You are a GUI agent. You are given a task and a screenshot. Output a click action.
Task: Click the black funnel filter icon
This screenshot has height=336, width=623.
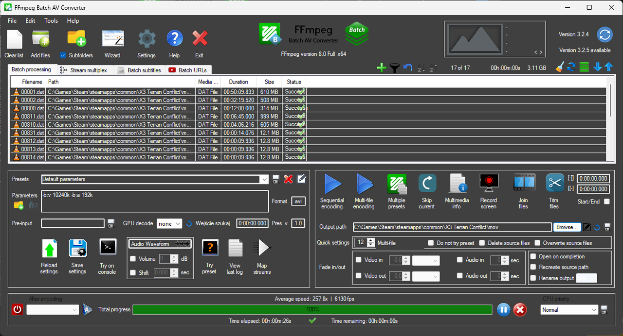click(395, 67)
